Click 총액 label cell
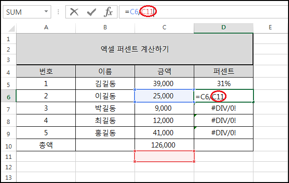 [46, 145]
